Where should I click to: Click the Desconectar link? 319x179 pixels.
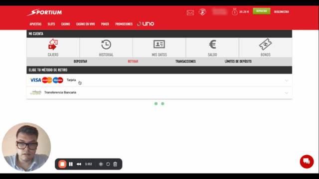[281, 12]
